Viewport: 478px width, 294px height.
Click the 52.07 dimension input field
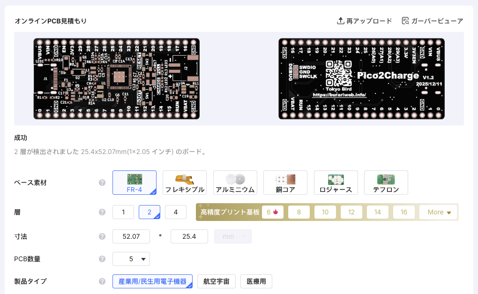coord(131,236)
